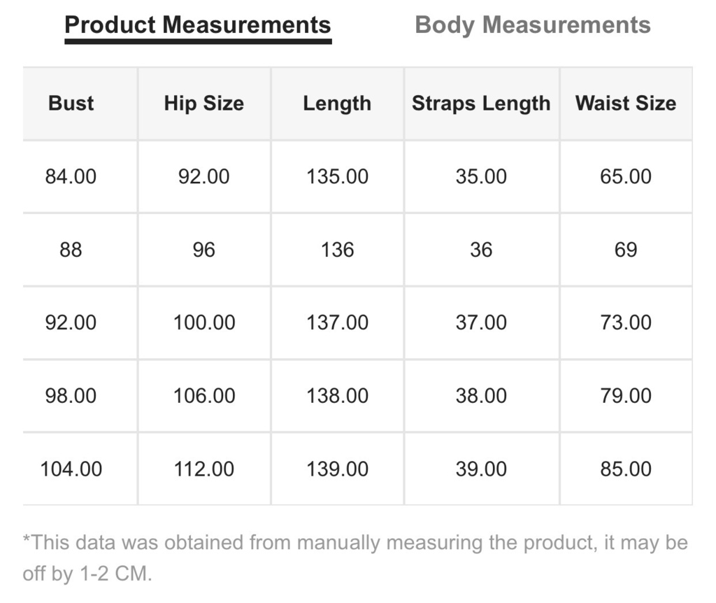Image resolution: width=716 pixels, height=603 pixels.
Task: Click the Straps Length column header
Action: [x=481, y=104]
